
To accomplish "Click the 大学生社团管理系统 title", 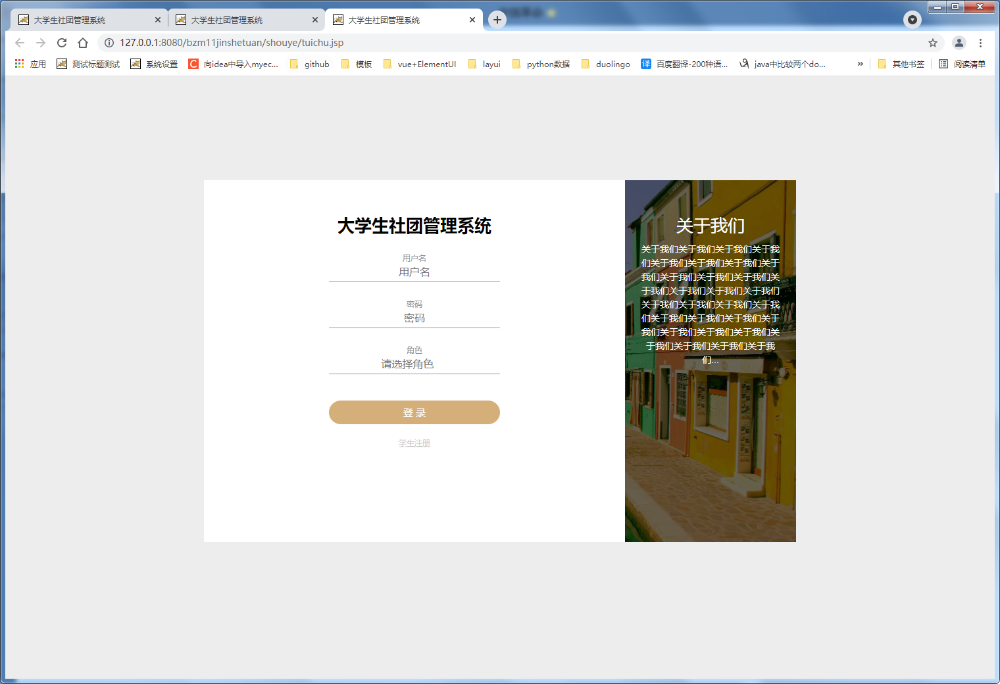I will pyautogui.click(x=414, y=226).
